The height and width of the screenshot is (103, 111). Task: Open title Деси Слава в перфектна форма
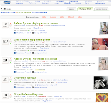click(x=32, y=40)
